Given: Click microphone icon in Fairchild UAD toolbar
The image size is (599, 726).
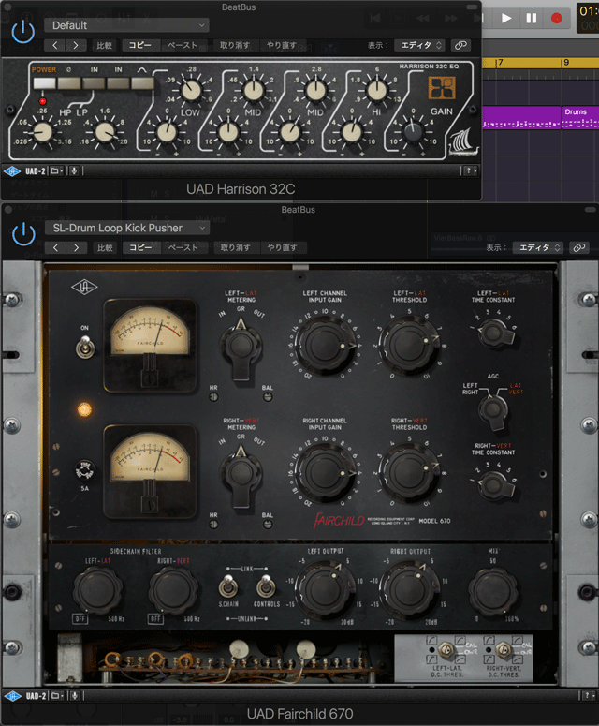Looking at the screenshot, I should (x=74, y=696).
